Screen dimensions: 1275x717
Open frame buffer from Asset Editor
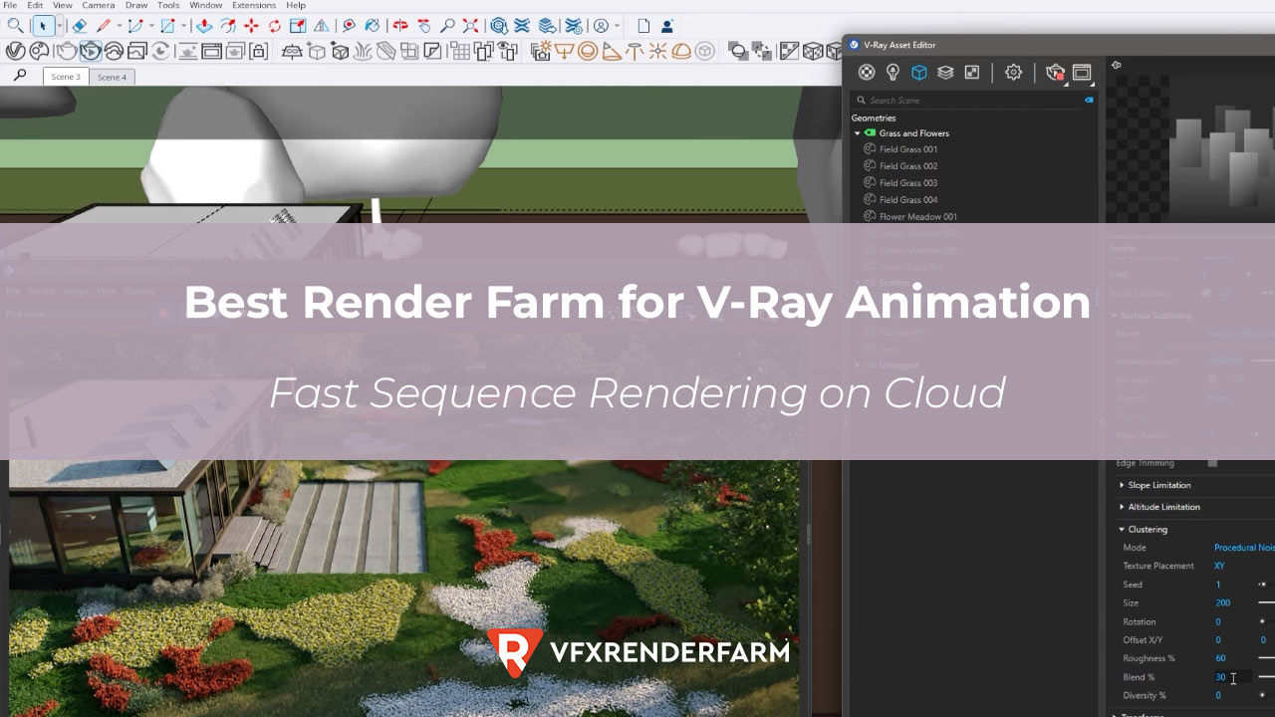[1082, 72]
